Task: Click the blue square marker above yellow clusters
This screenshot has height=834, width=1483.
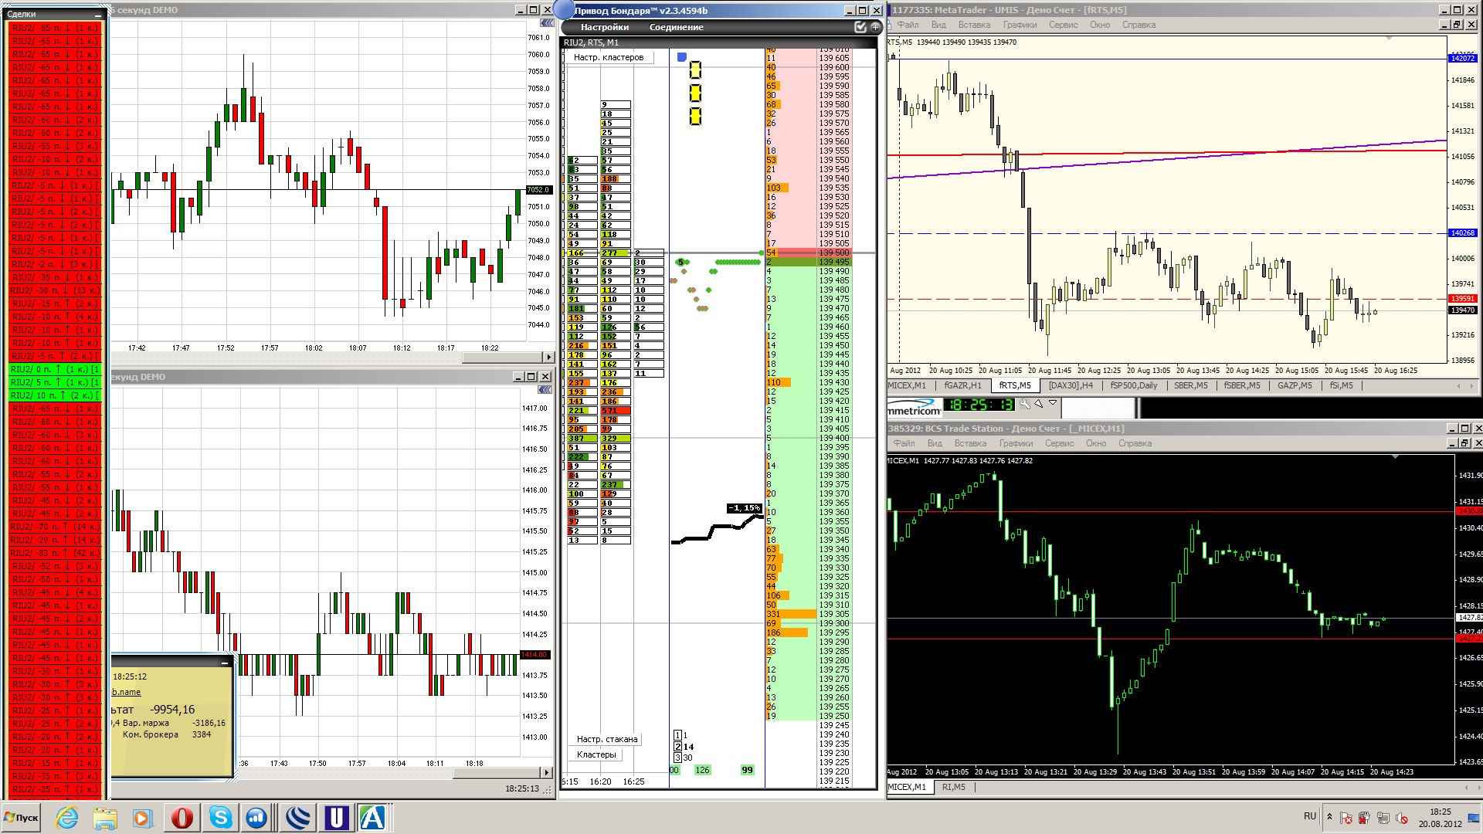Action: click(681, 57)
